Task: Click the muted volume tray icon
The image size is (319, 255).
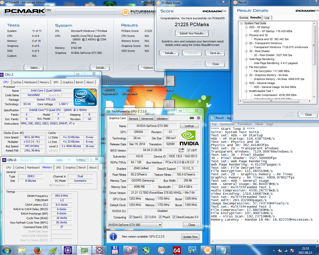Action: (280, 251)
